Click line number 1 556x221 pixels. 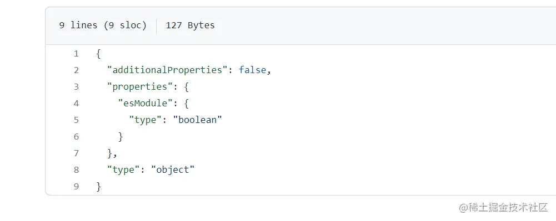pos(76,54)
